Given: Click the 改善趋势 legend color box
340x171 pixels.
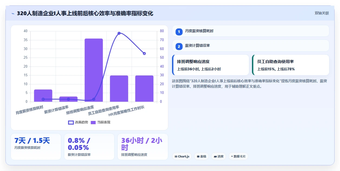Looking at the screenshot, I should 71,123.
